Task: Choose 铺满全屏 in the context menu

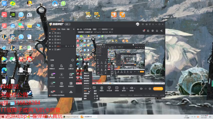Action: [x=87, y=76]
